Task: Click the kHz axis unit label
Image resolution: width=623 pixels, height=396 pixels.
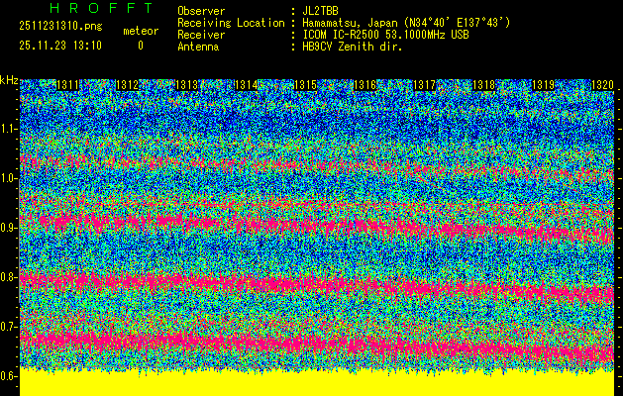Action: tap(9, 80)
